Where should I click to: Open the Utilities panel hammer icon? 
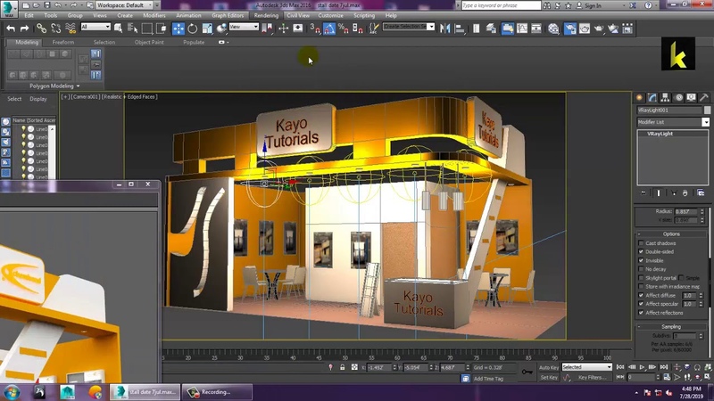pyautogui.click(x=704, y=97)
